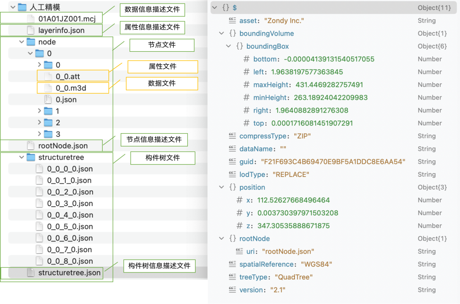This screenshot has width=460, height=304.
Task: Collapse the rootNode object in JSON viewer
Action: [x=221, y=238]
